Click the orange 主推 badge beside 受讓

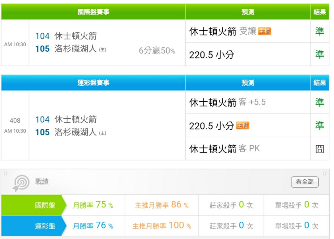[264, 31]
